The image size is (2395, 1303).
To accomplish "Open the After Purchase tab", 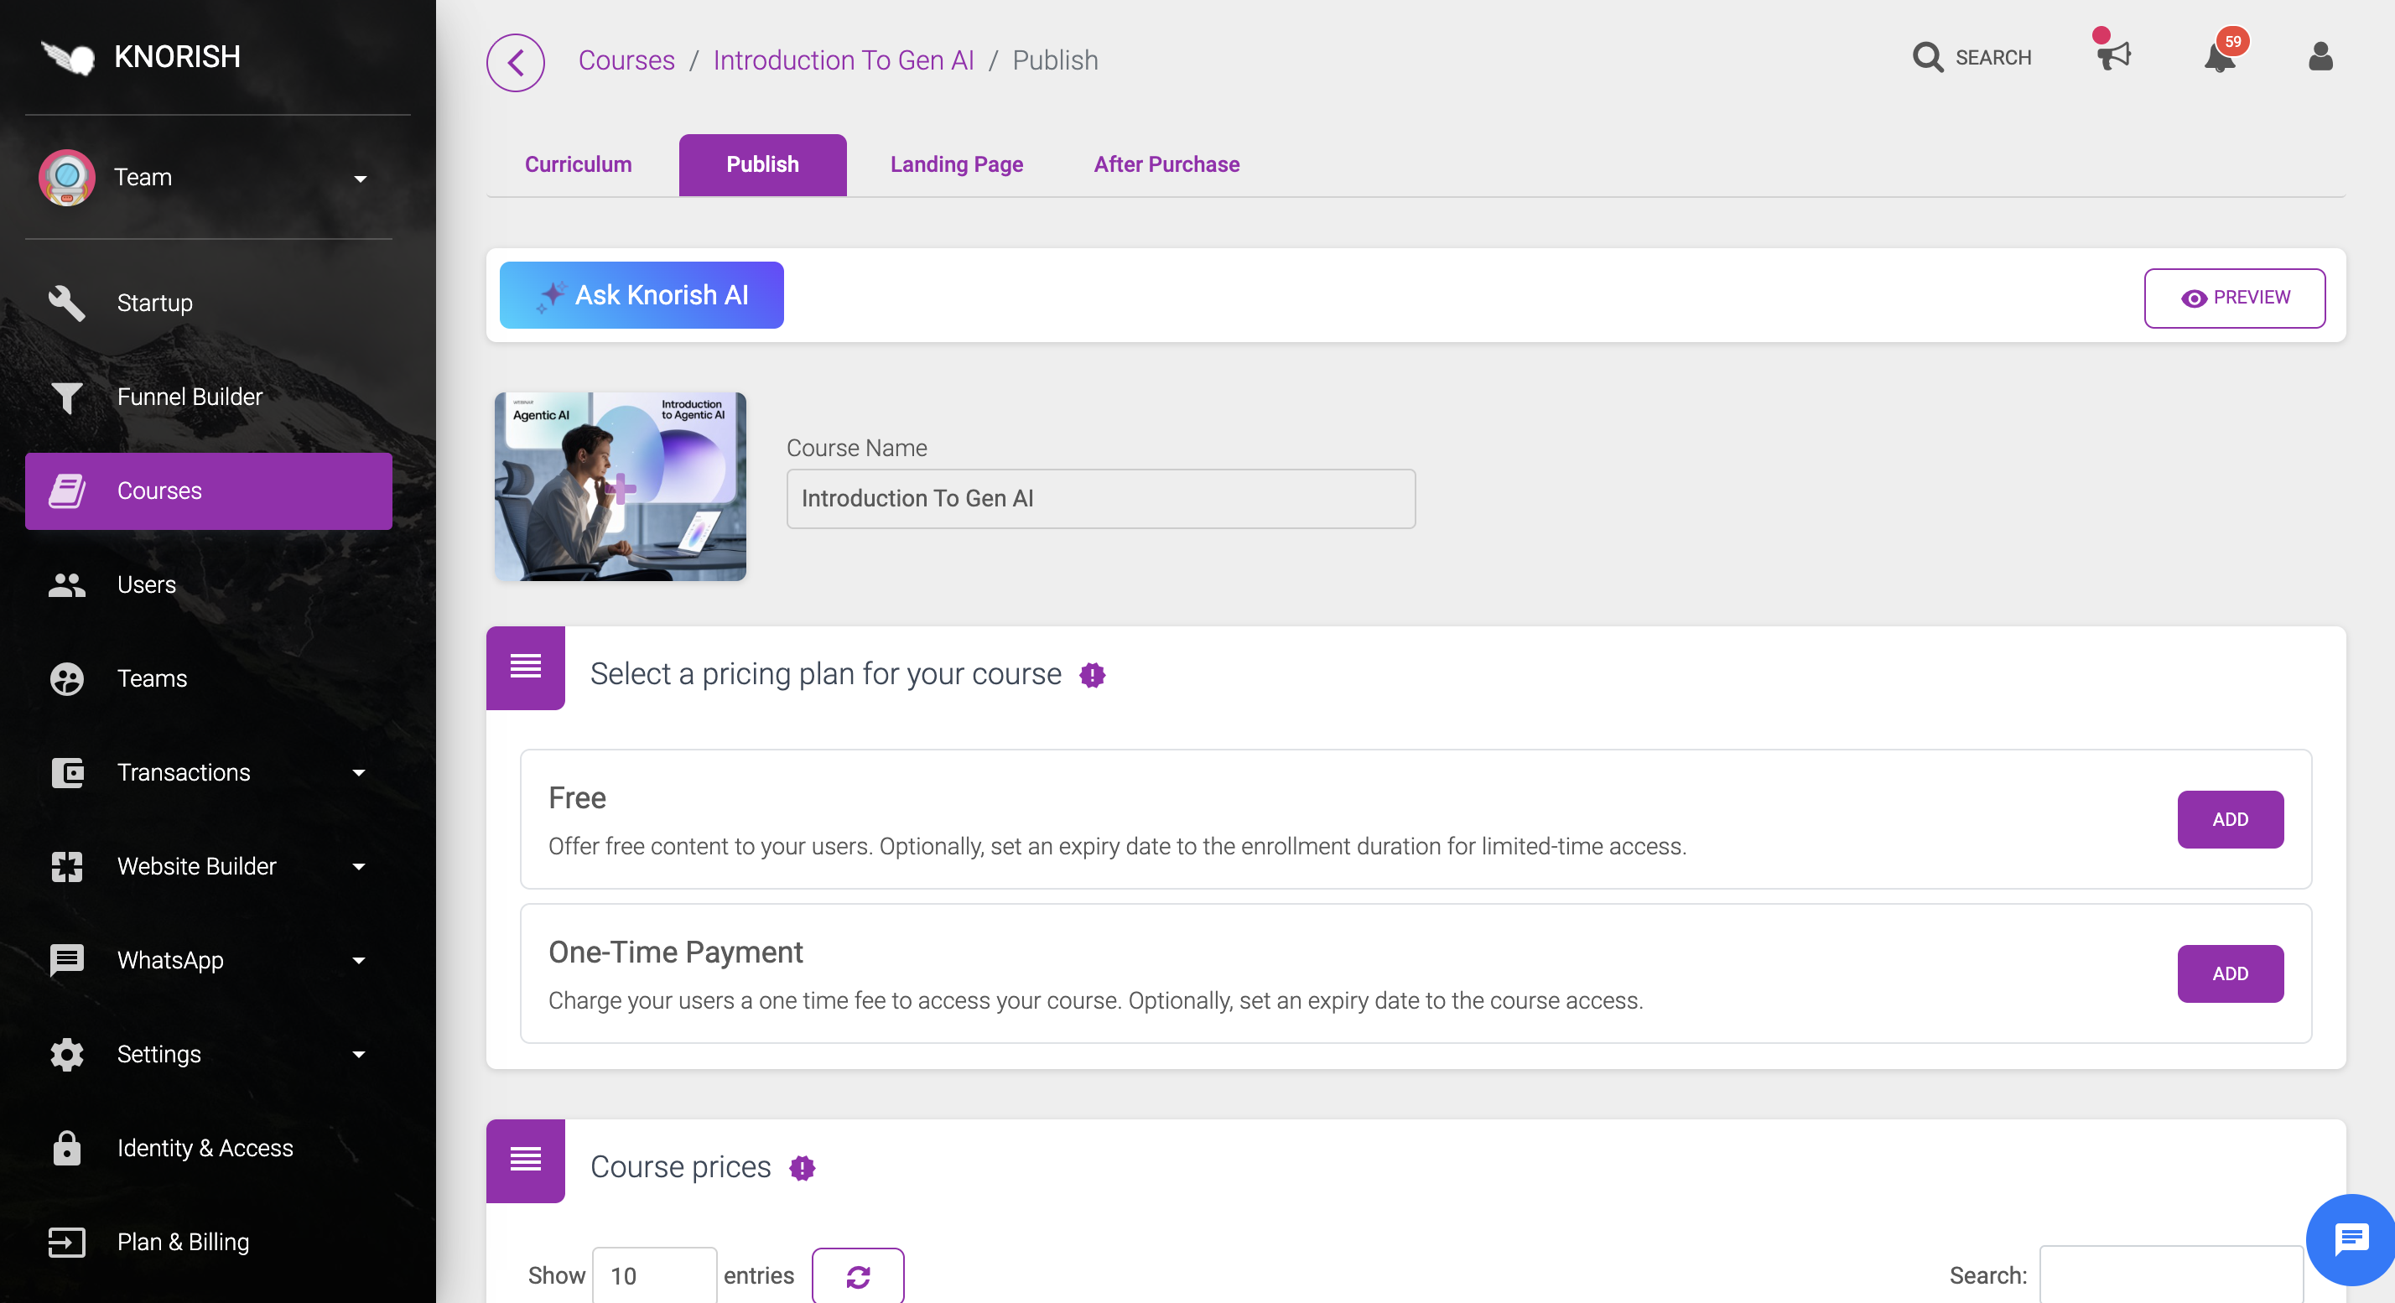I will click(1166, 164).
